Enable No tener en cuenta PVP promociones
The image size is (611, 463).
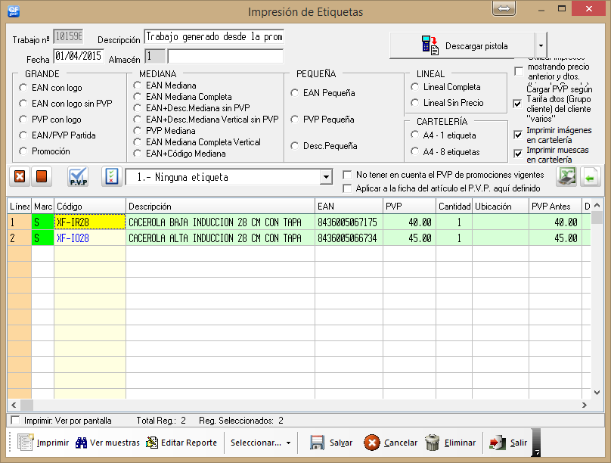pos(347,175)
